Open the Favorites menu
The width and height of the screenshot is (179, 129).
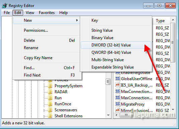click(47, 13)
